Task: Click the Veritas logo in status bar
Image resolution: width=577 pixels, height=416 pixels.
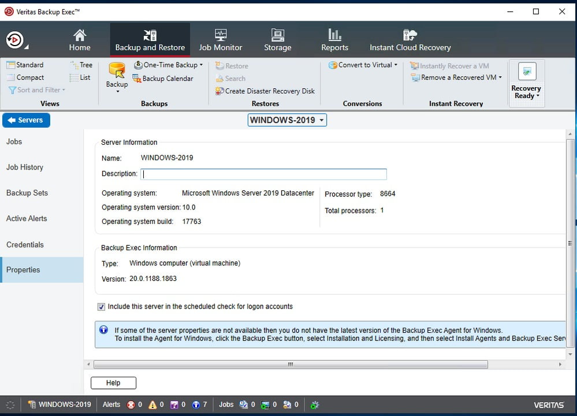Action: 549,405
